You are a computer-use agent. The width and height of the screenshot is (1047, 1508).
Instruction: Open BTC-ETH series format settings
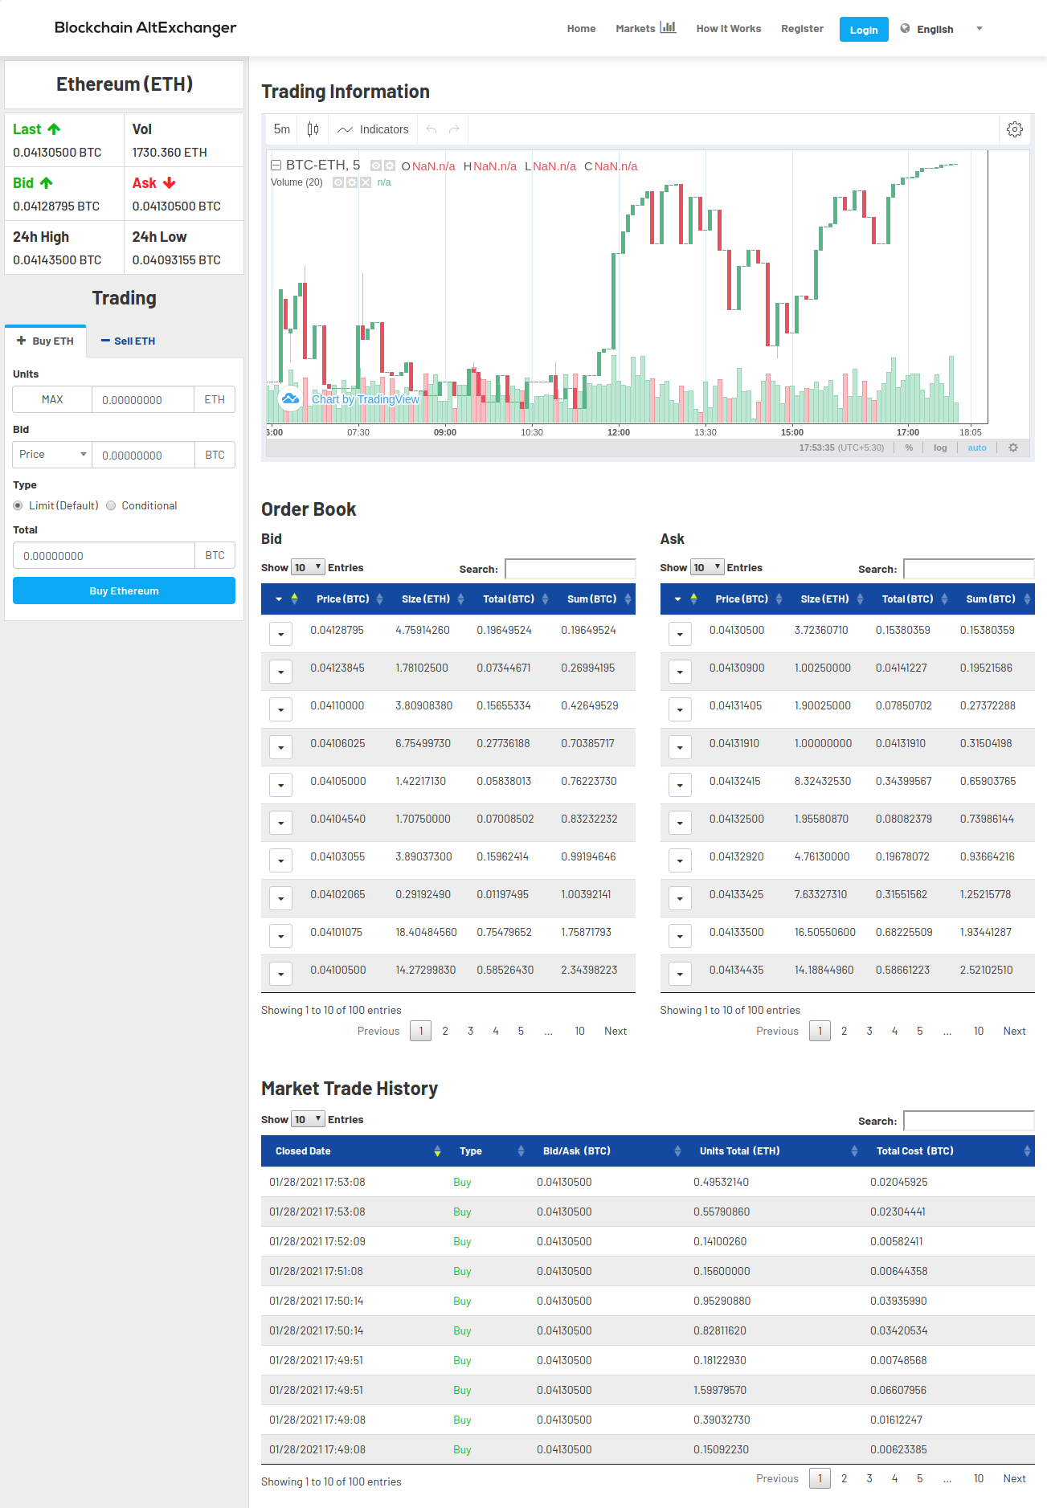pos(390,166)
